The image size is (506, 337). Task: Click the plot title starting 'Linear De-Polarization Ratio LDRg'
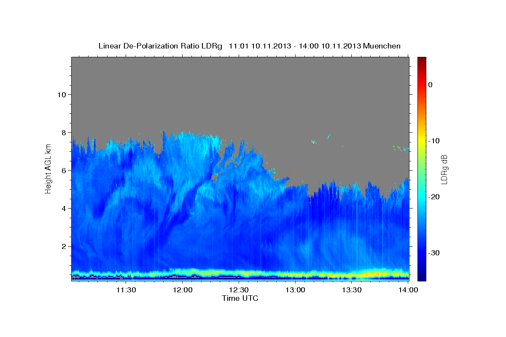250,46
